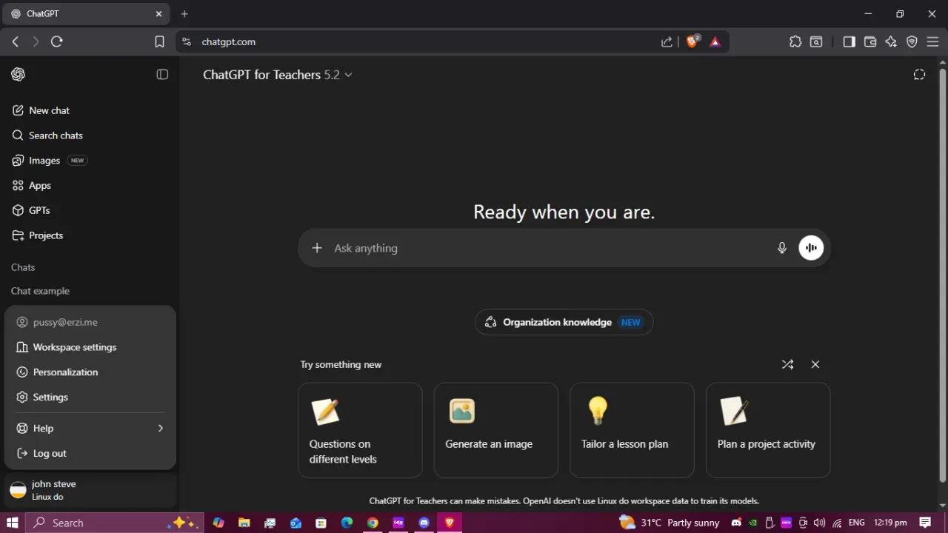Viewport: 948px width, 533px height.
Task: Open the volume control in system tray
Action: point(819,523)
